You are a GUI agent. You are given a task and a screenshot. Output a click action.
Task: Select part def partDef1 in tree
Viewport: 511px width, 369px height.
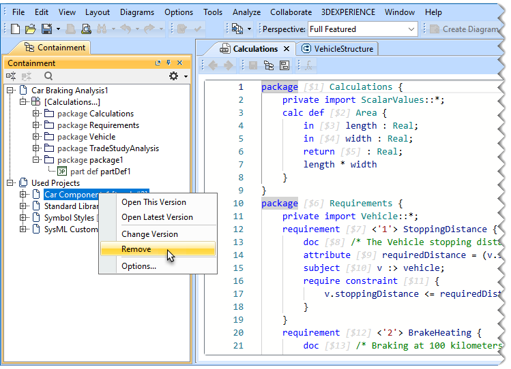point(100,172)
